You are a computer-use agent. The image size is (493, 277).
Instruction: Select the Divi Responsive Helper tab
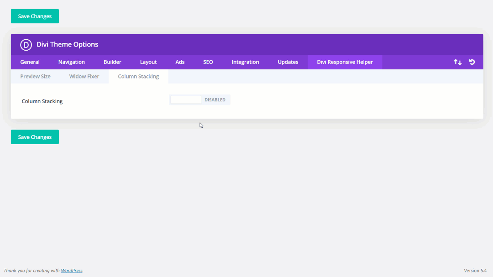point(345,62)
